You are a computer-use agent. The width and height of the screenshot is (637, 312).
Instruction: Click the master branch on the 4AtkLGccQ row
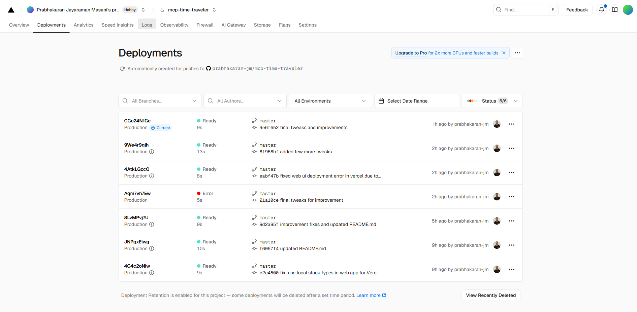[x=267, y=169]
